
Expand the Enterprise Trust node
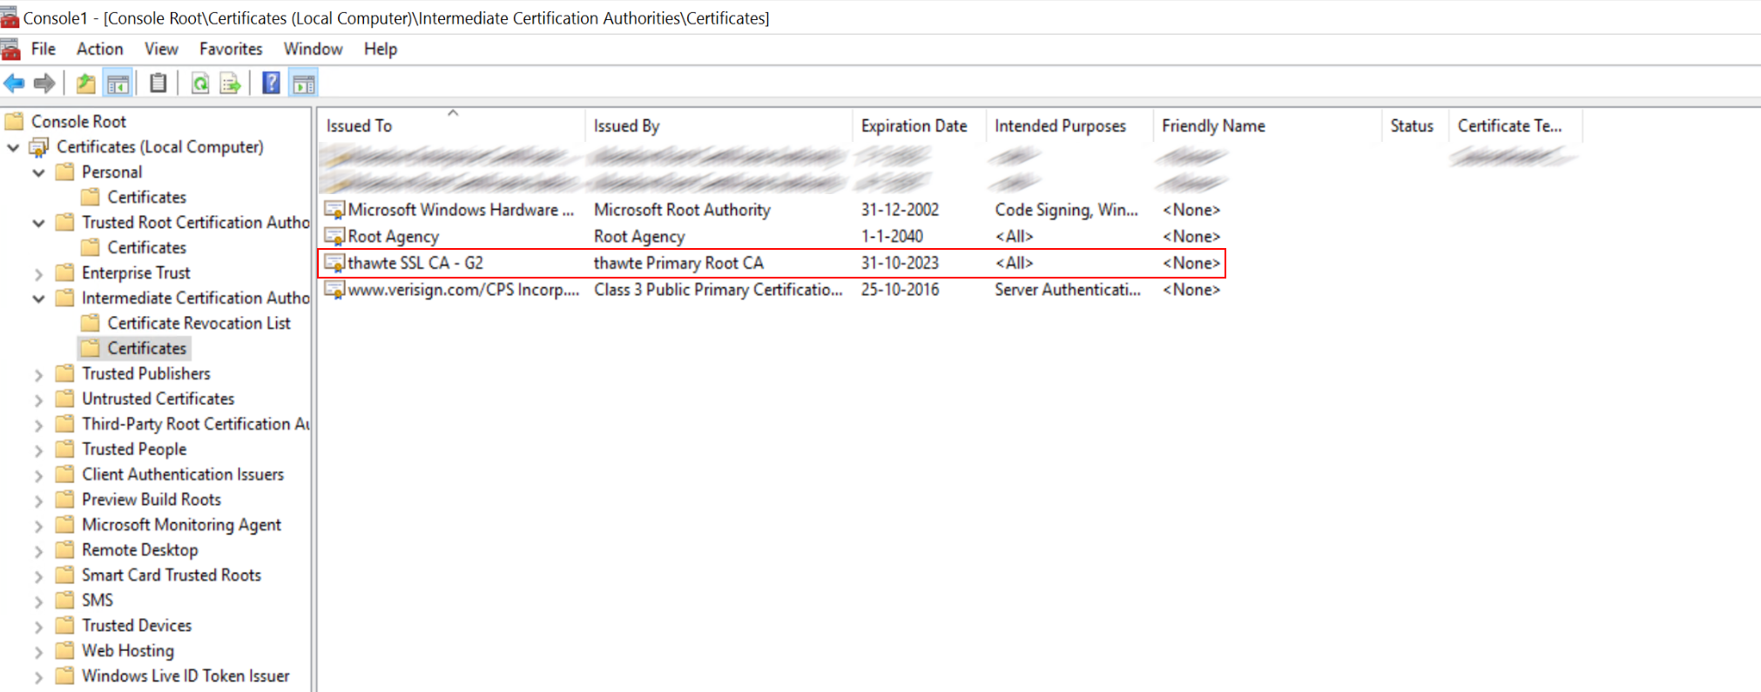(38, 273)
